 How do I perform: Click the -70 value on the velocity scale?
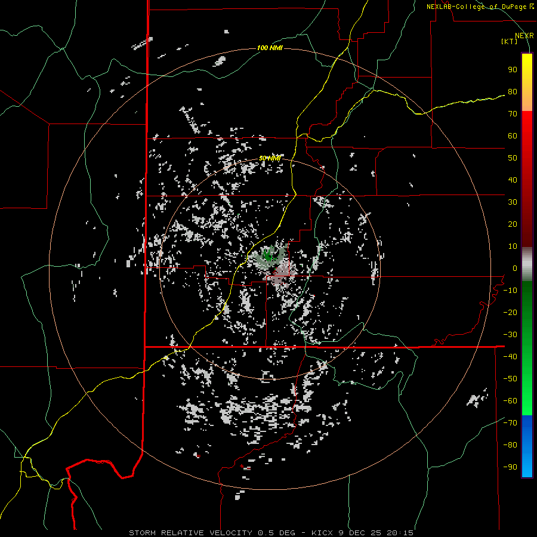(510, 423)
